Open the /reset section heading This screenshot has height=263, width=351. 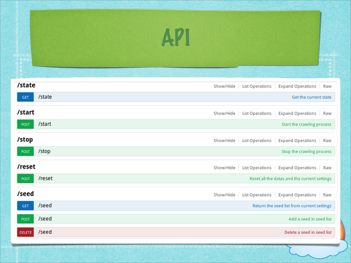(x=26, y=167)
